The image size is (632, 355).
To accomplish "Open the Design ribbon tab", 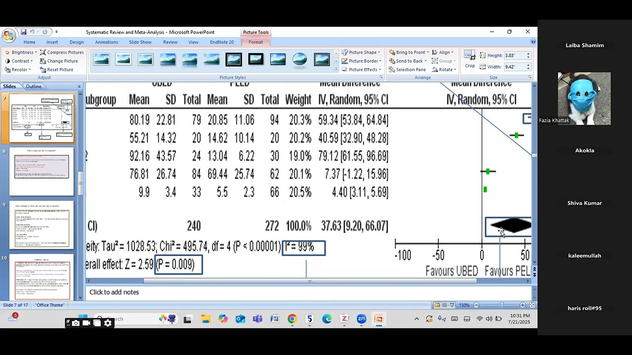I will (x=77, y=42).
